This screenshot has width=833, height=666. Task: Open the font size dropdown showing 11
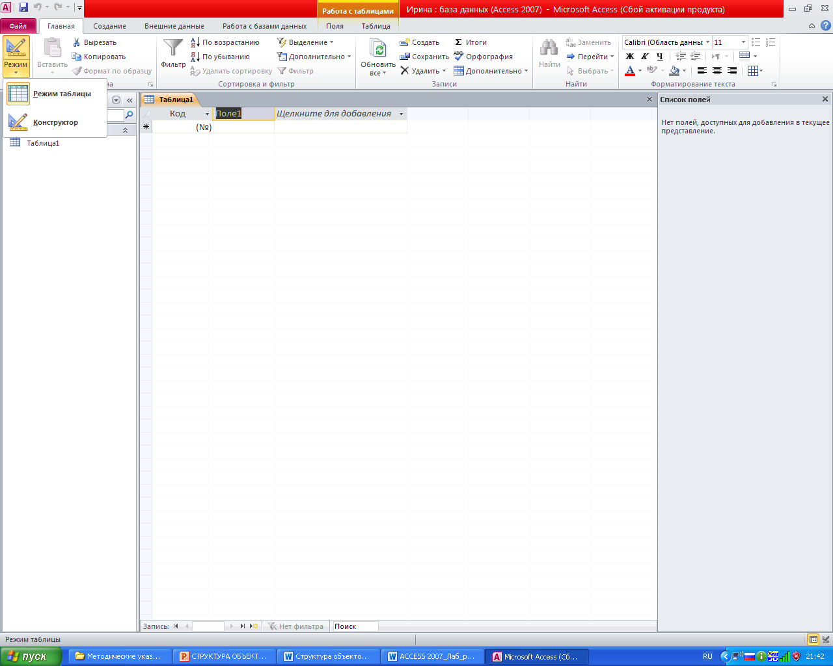(x=743, y=42)
